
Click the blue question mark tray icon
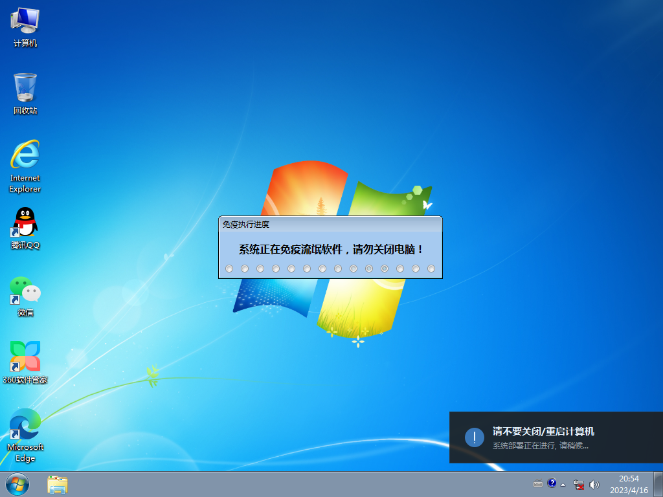click(x=552, y=483)
